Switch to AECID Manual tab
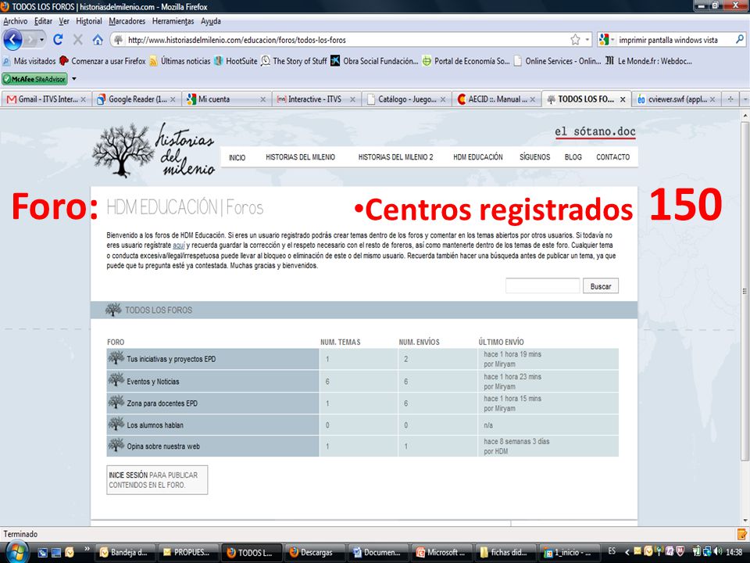The width and height of the screenshot is (750, 563). (496, 99)
